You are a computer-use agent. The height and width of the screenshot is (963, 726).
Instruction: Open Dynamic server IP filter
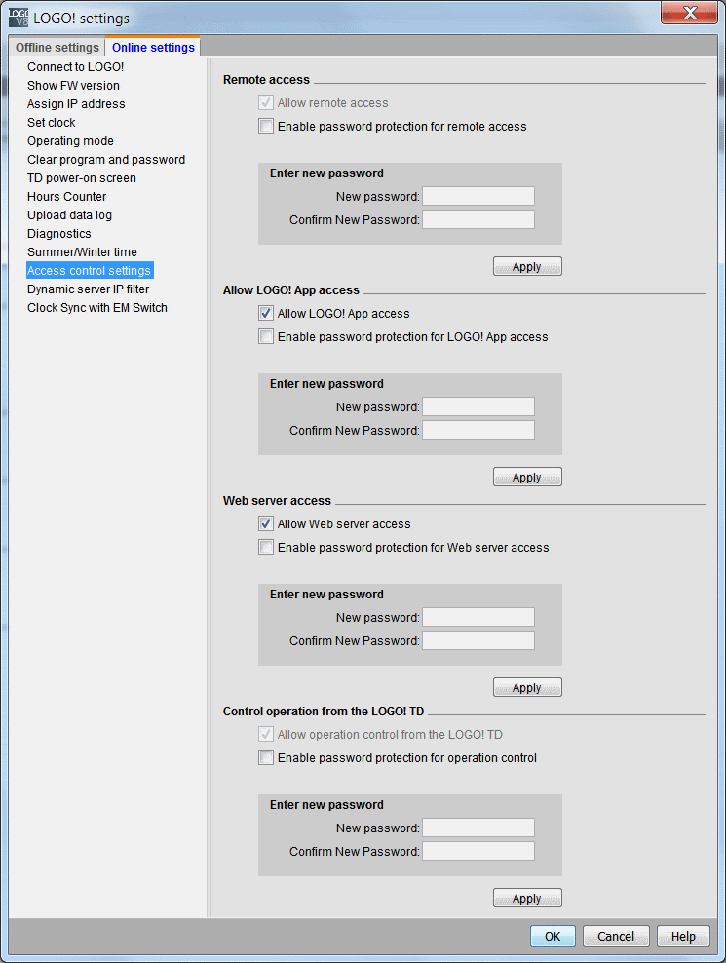tap(88, 289)
